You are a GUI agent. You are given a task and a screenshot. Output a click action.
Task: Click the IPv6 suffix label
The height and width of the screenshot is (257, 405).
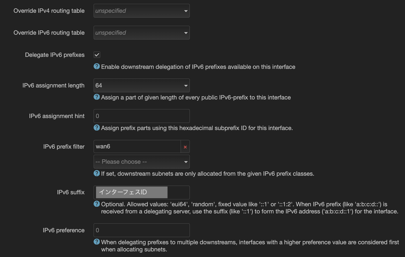click(x=71, y=192)
